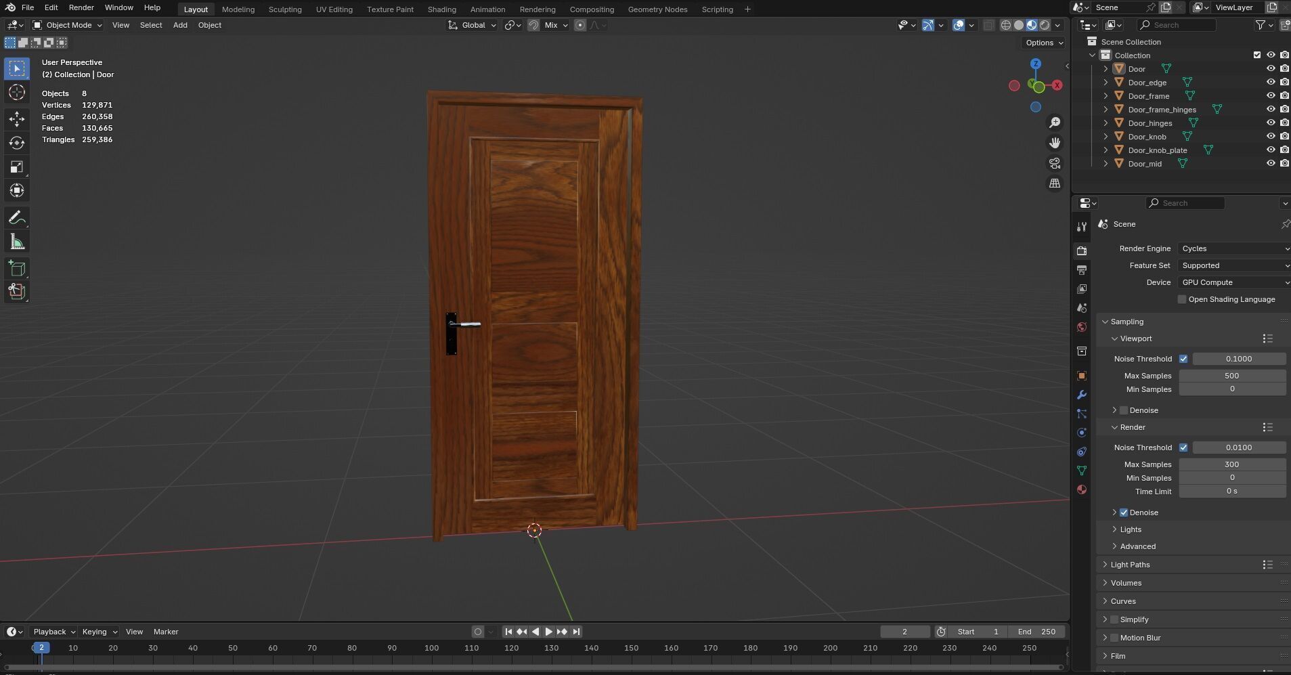Enable Open Shading Language checkbox
This screenshot has height=675, width=1291.
(1182, 299)
